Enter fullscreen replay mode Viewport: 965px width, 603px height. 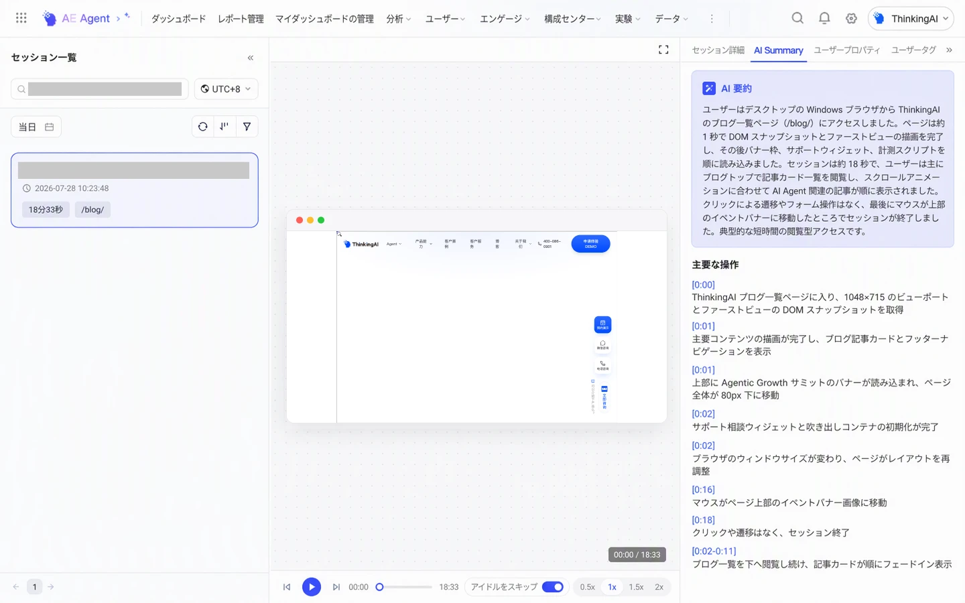pyautogui.click(x=663, y=50)
